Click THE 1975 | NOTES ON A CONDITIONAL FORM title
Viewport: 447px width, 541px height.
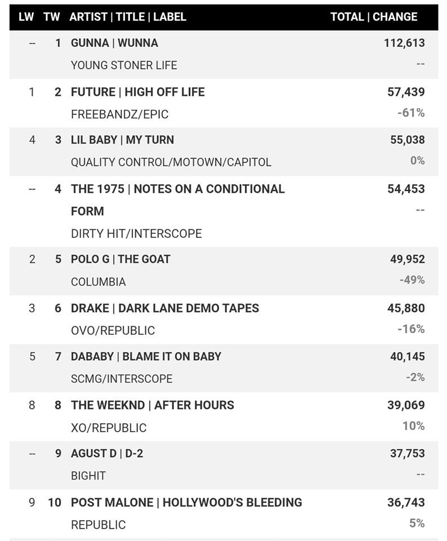(x=177, y=189)
